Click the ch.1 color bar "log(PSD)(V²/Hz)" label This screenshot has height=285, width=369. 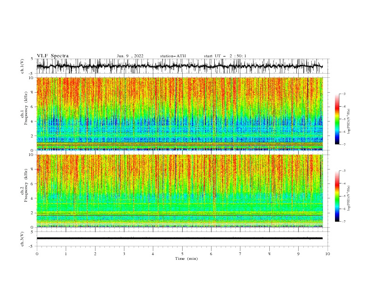point(348,122)
